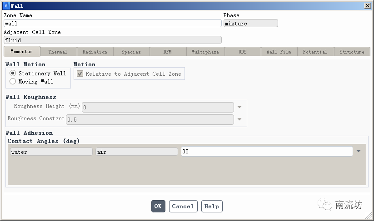Screen dimensions: 374x221
Task: Open the Help button
Action: click(212, 206)
